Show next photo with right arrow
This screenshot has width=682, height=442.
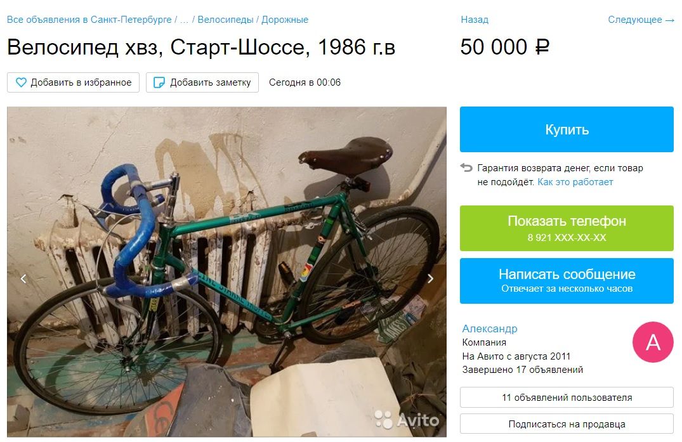click(x=430, y=278)
